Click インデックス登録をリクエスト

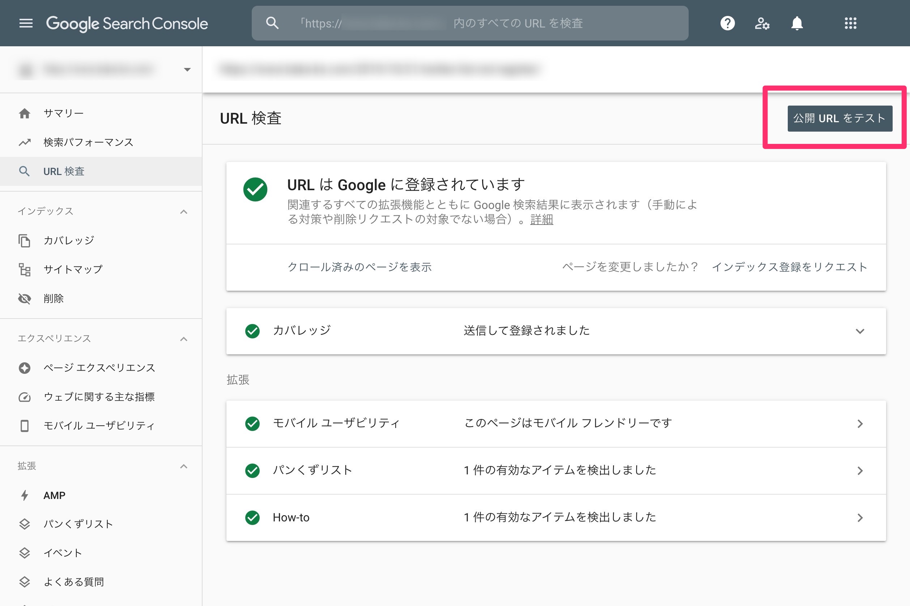click(x=790, y=267)
